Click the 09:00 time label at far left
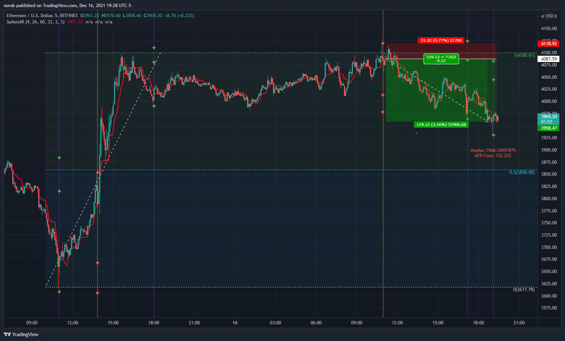The width and height of the screenshot is (565, 341). coord(32,323)
